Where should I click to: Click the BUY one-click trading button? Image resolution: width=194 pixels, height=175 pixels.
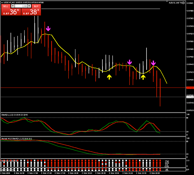coord(36,6)
